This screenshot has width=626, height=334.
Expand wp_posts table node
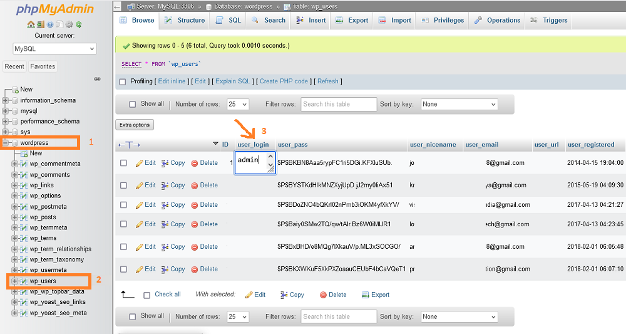click(15, 217)
